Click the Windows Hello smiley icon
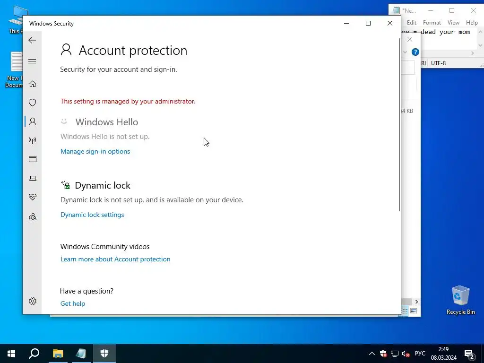Screen dimensions: 484x363 pos(64,121)
